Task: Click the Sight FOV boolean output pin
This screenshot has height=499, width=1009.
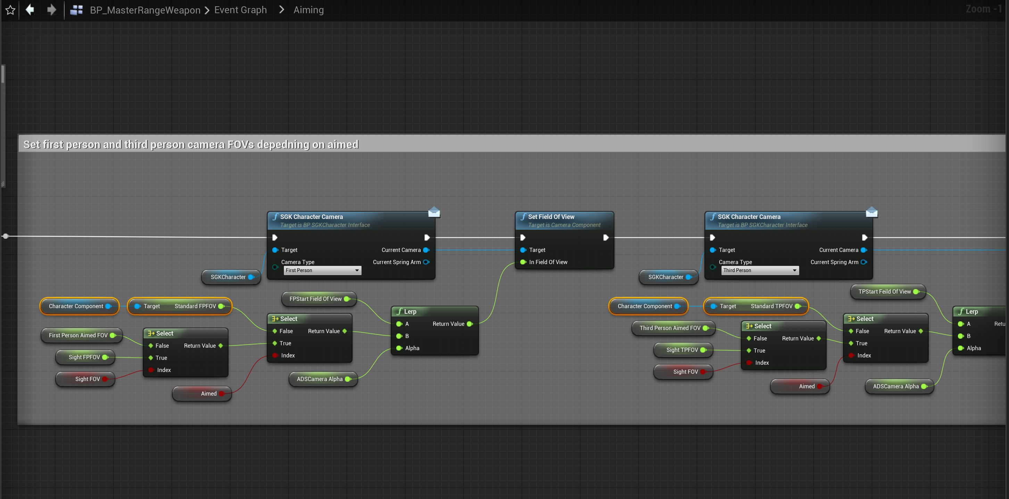Action: (105, 379)
